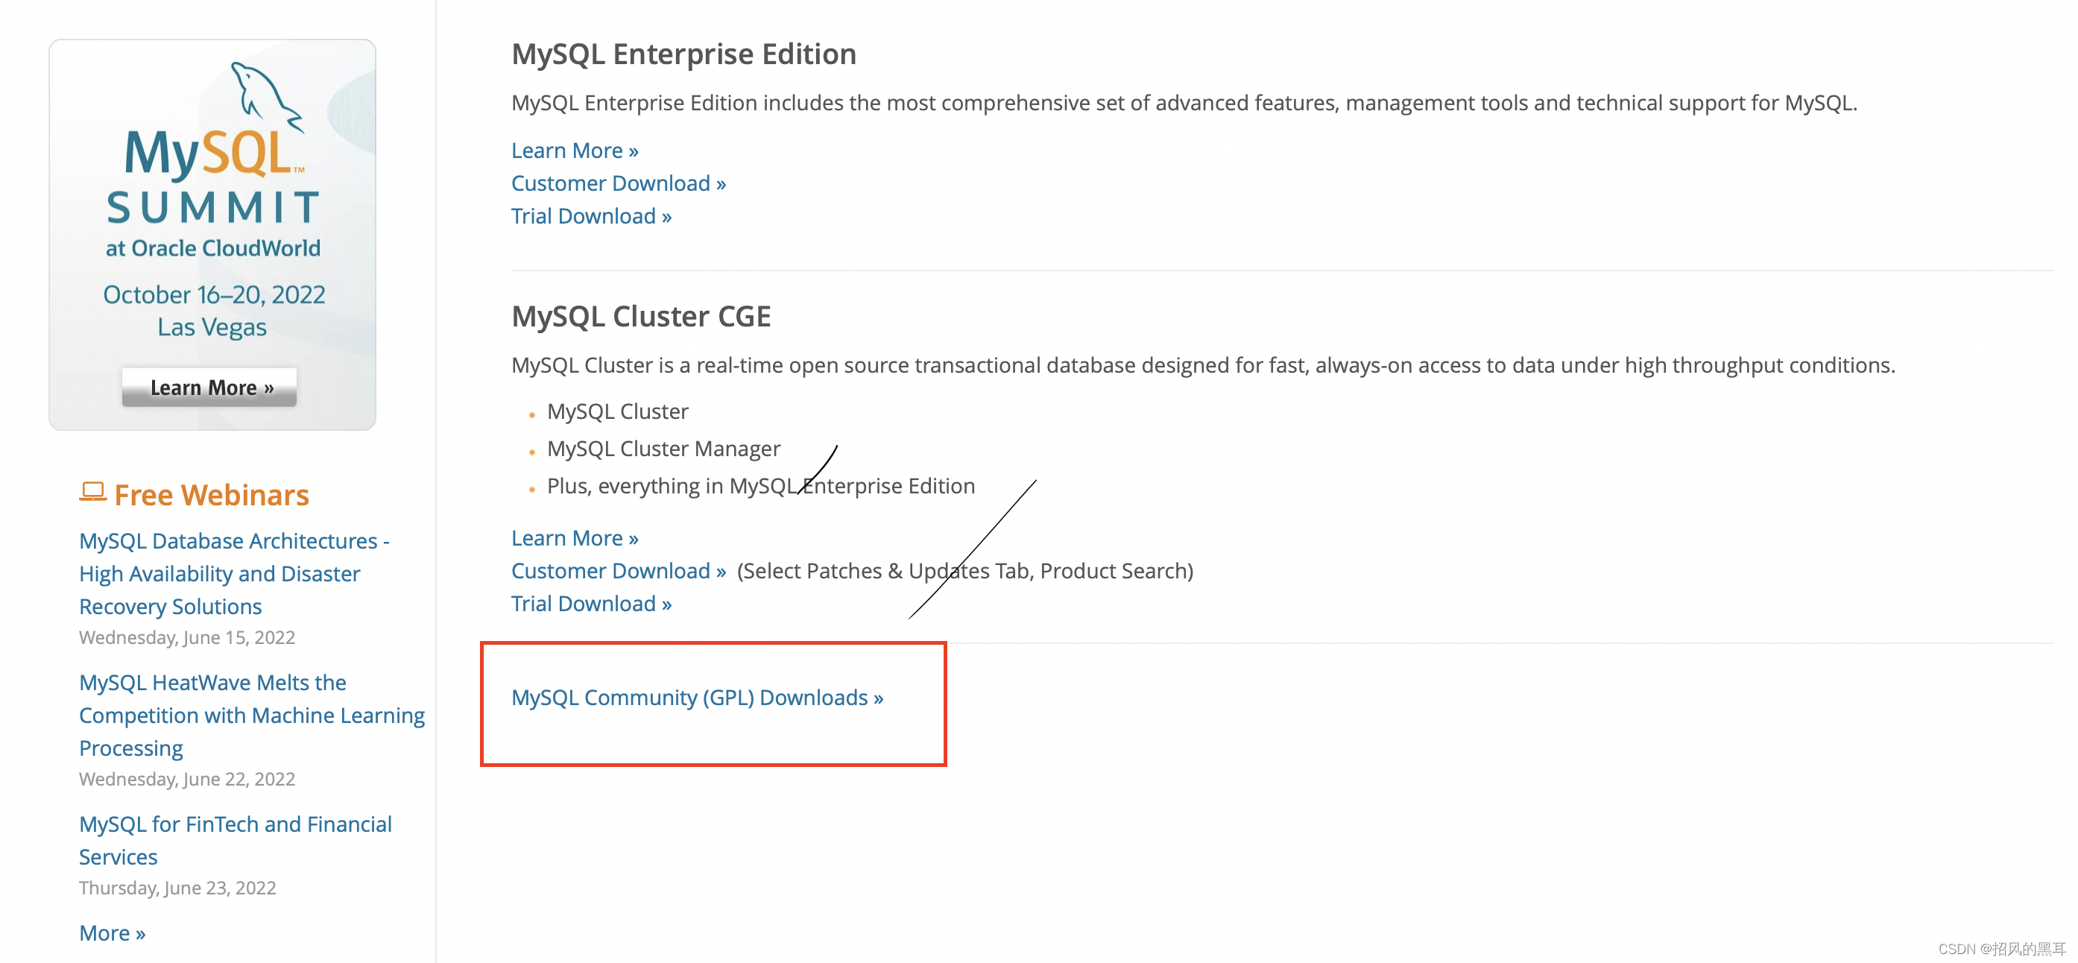Click the MySQL Cluster Manager bullet item
The image size is (2078, 963).
[x=663, y=449]
